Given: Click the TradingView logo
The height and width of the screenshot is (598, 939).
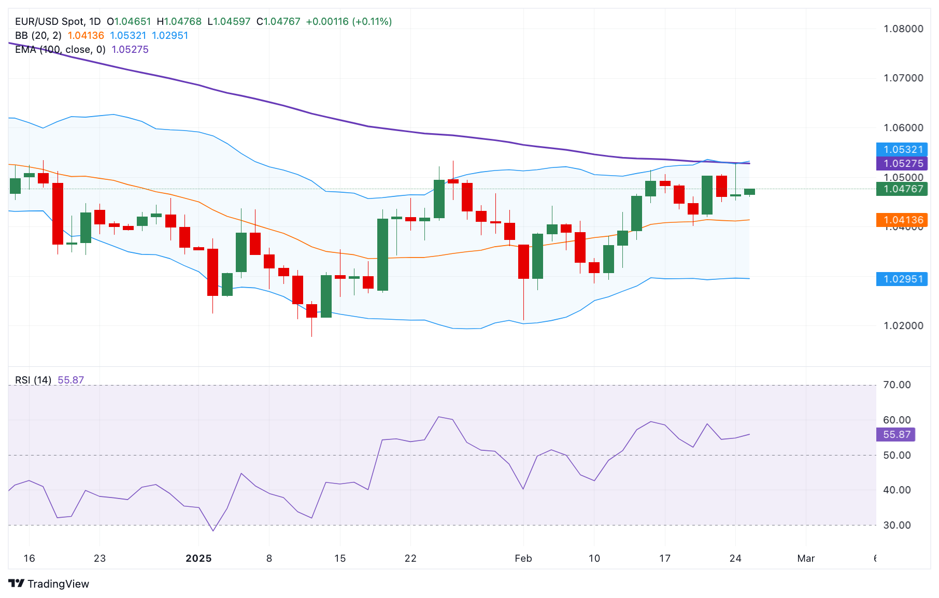Looking at the screenshot, I should (49, 583).
